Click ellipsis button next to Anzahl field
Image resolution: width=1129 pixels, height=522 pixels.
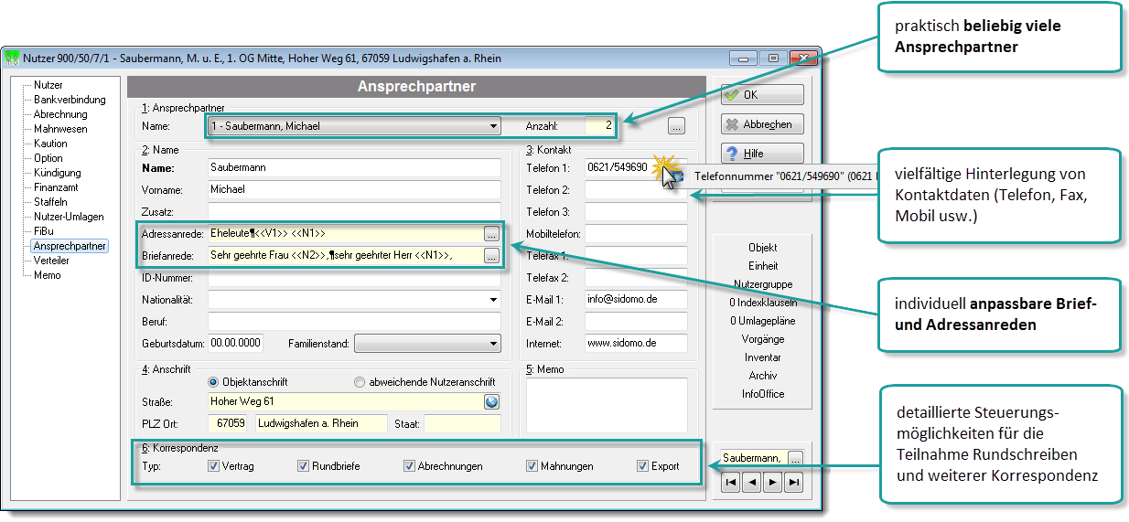pos(676,125)
